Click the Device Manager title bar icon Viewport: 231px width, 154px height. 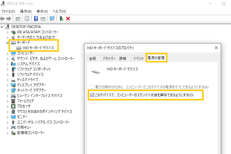coord(3,4)
